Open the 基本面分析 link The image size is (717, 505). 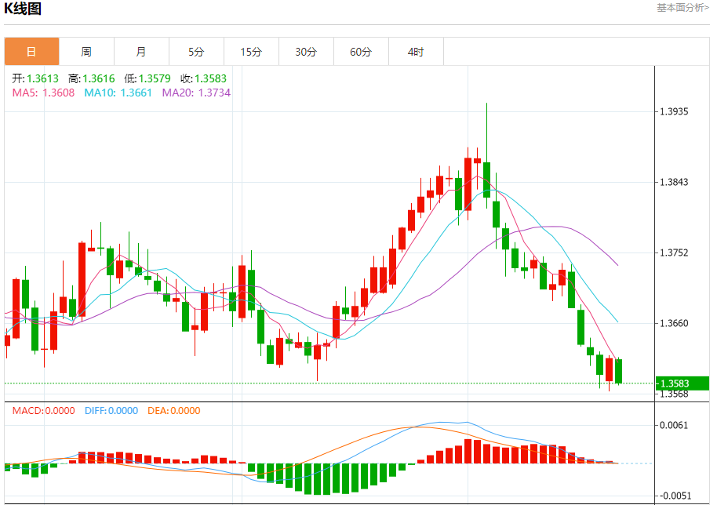(x=682, y=7)
